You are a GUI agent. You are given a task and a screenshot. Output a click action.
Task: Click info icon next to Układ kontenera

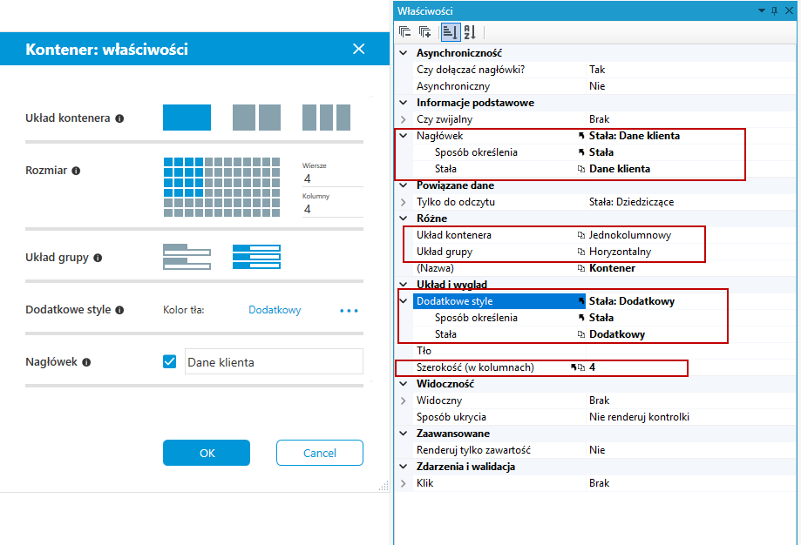[119, 118]
